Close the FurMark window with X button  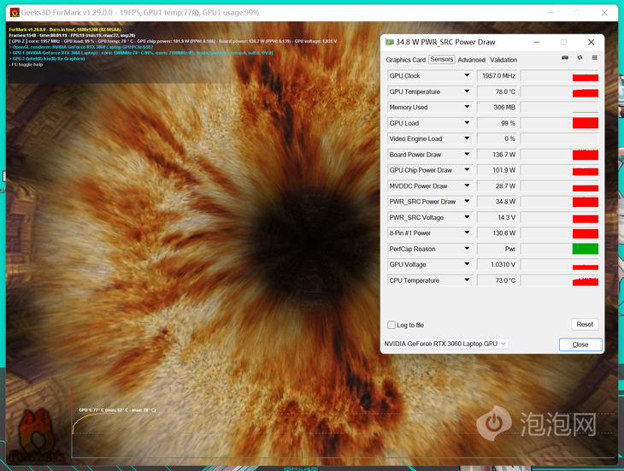tap(604, 11)
